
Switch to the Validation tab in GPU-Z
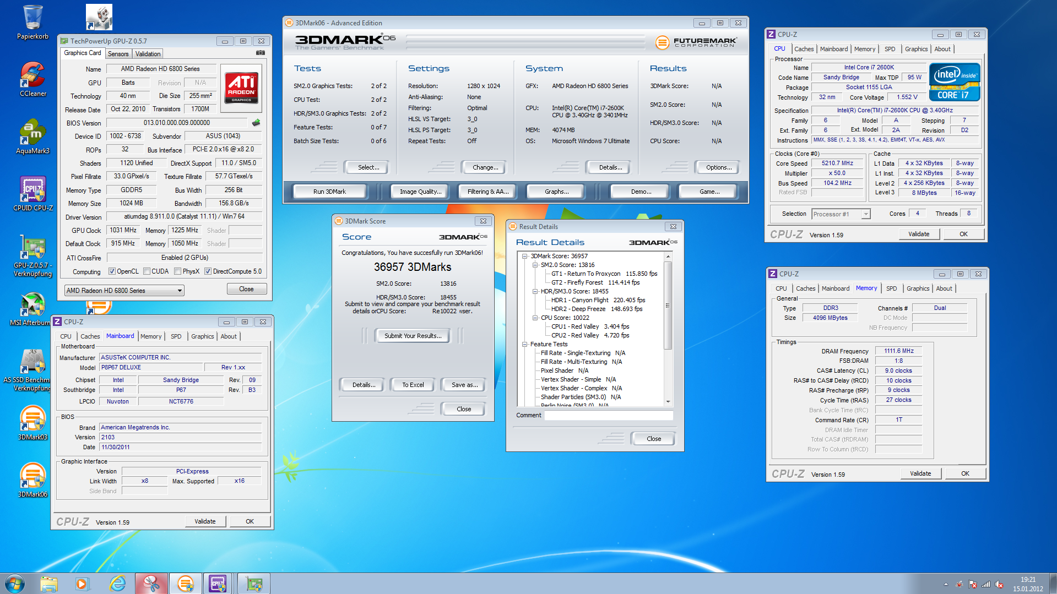tap(148, 54)
